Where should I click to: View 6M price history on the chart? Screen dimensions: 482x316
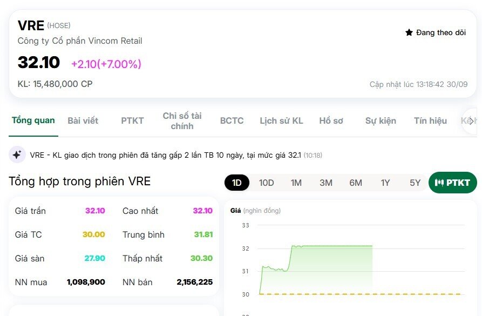click(x=356, y=183)
